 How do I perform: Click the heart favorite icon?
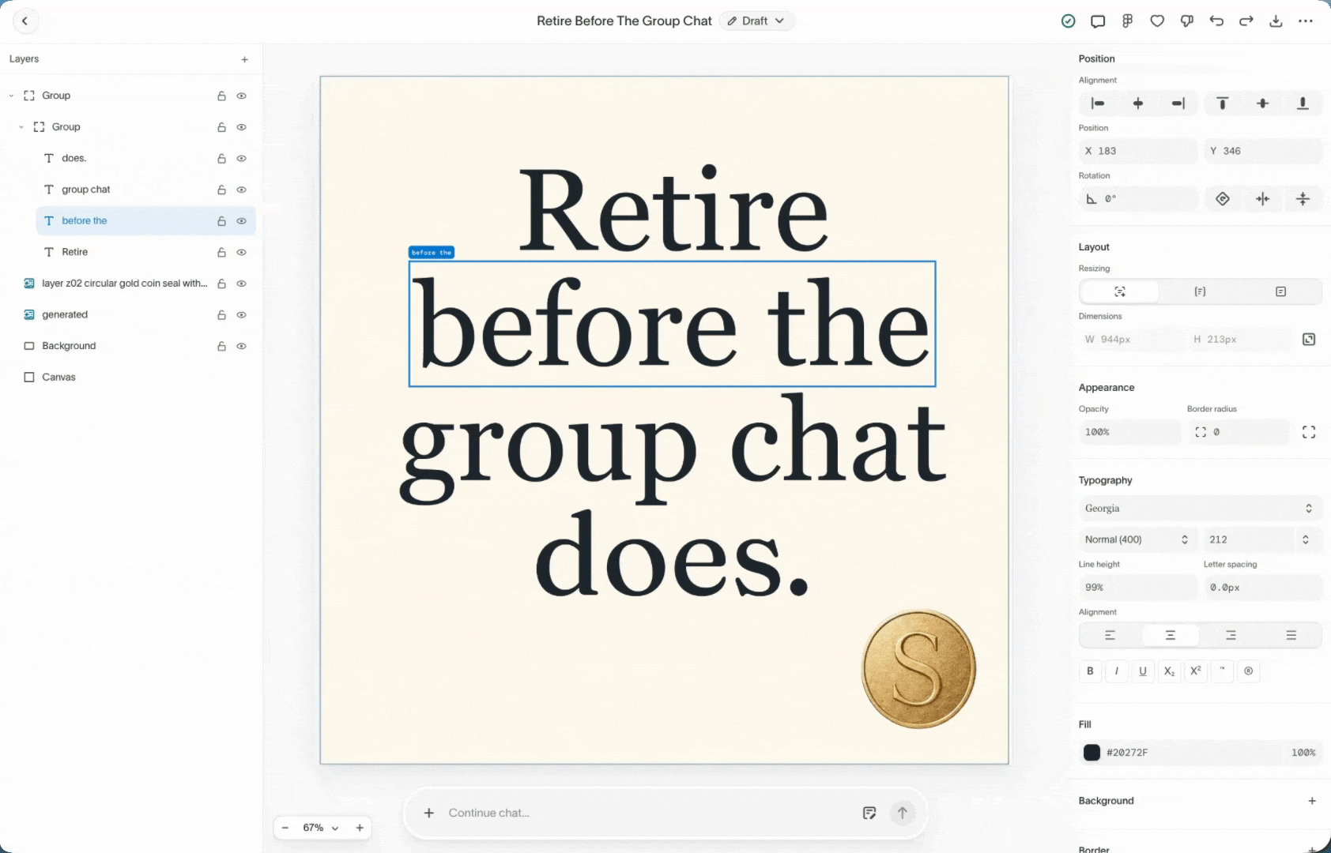click(x=1157, y=21)
